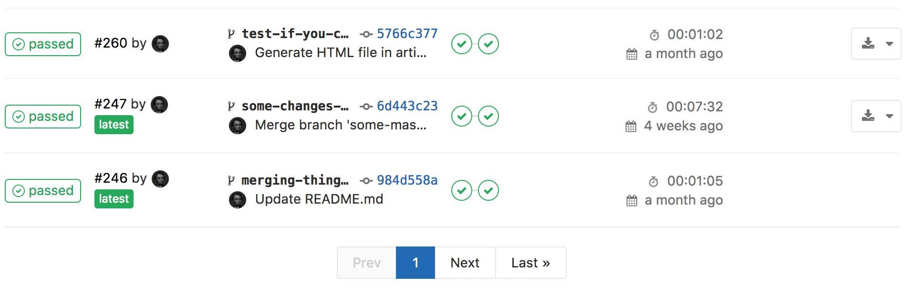The height and width of the screenshot is (295, 913).
Task: Click second stage check icon for pipeline #260
Action: (488, 44)
